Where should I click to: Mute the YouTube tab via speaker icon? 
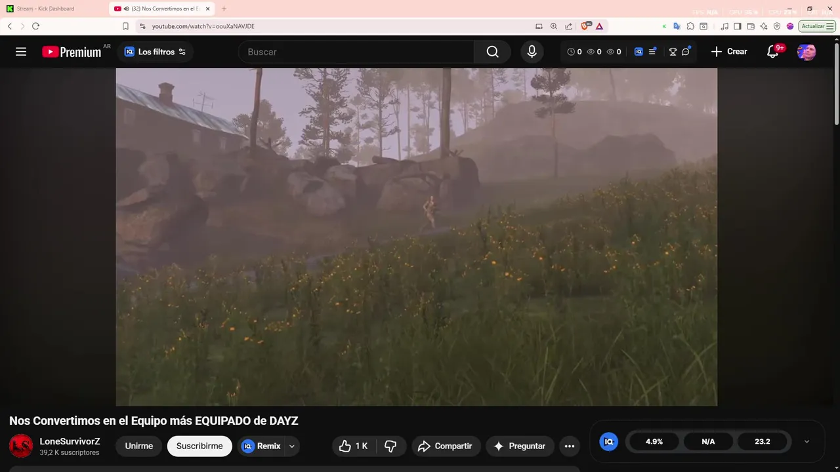click(x=126, y=9)
